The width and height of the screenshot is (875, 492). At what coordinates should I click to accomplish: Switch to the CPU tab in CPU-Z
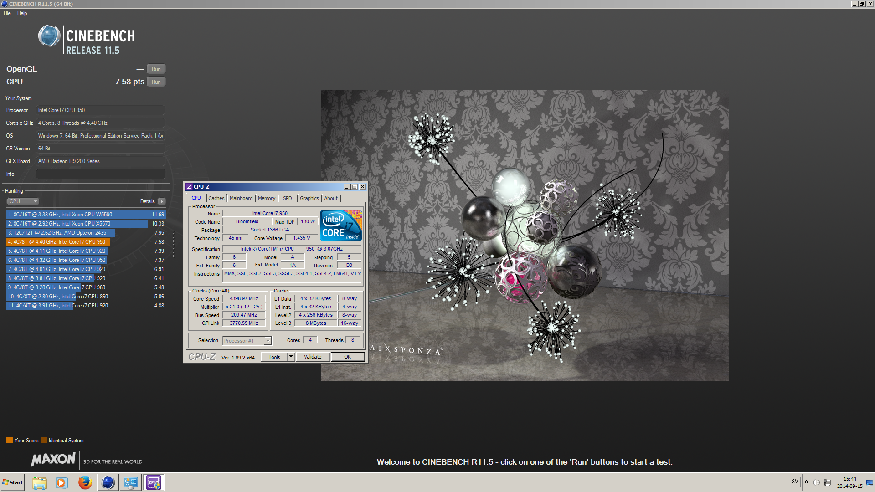[x=196, y=198]
